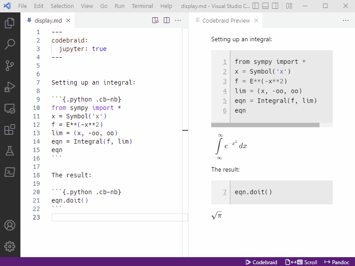The image size is (355, 266).
Task: Click the horizontal scrollbar under preview code block
Action: [265, 125]
